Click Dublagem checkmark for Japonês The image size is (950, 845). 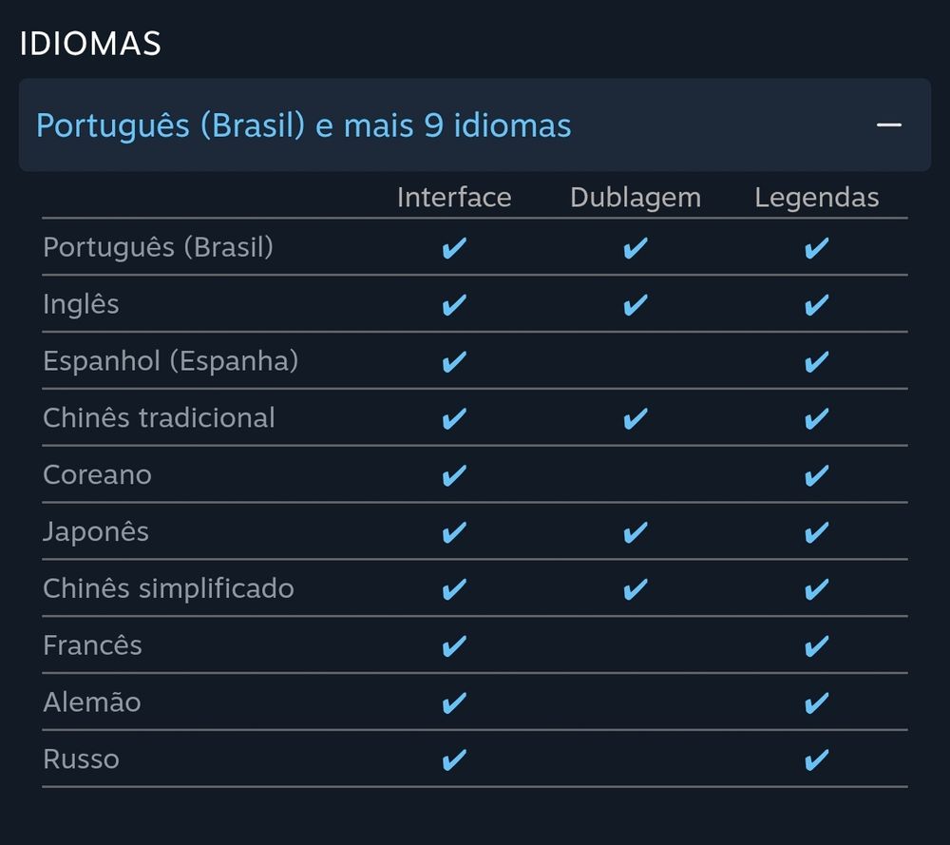pyautogui.click(x=636, y=532)
